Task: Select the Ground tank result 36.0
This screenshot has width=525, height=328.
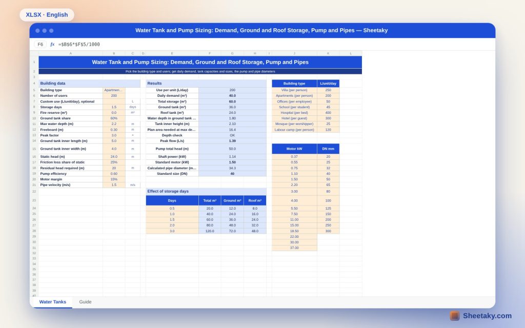Action: coord(232,107)
